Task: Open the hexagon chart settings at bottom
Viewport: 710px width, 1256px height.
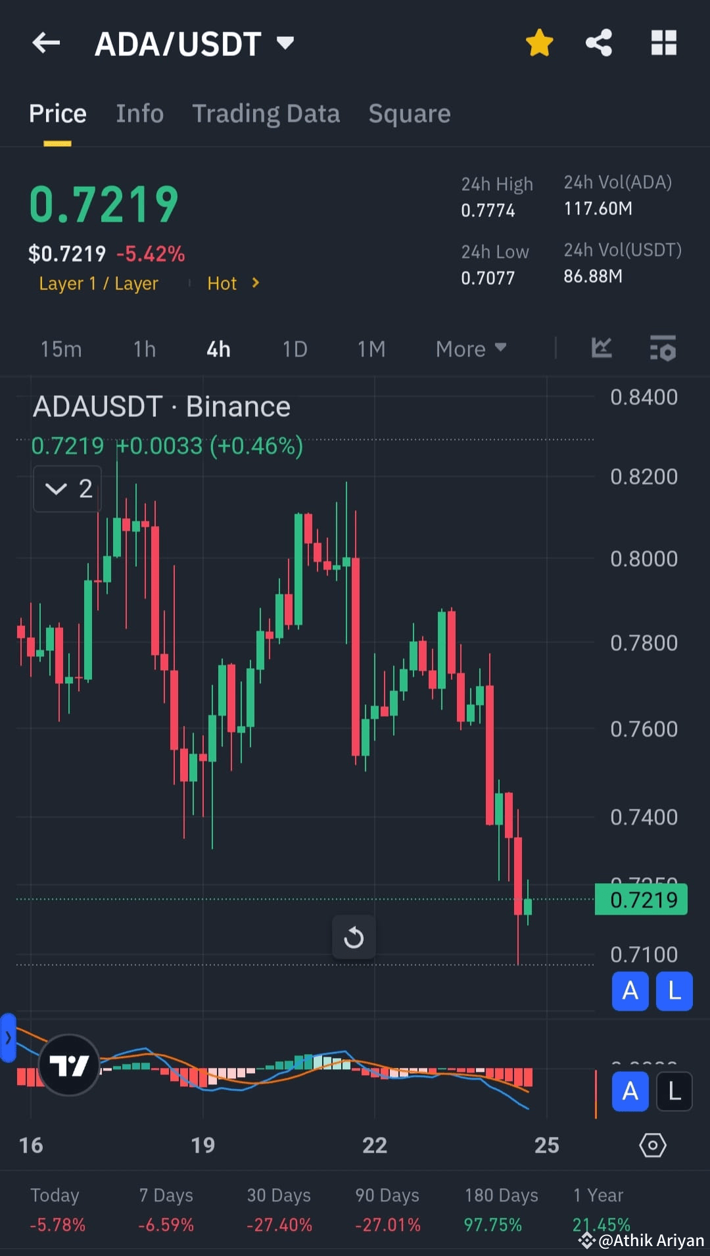Action: (653, 1145)
